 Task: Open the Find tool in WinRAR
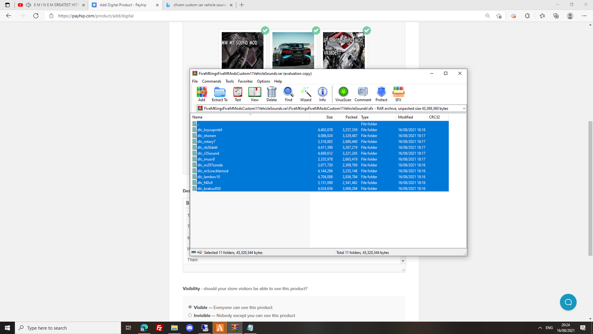[289, 94]
